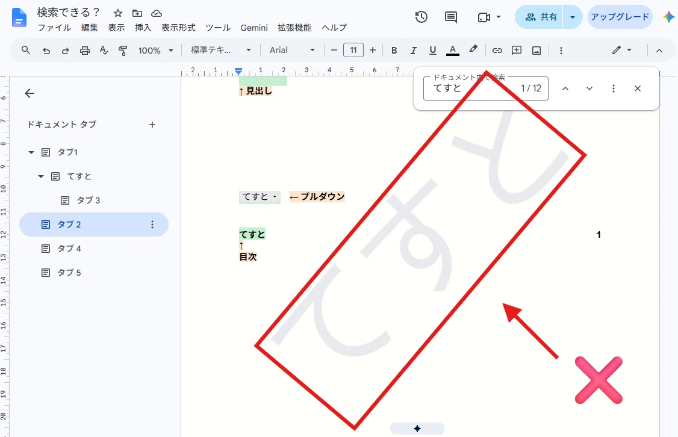Open paragraph style dropdown 標準テキ...

[221, 50]
